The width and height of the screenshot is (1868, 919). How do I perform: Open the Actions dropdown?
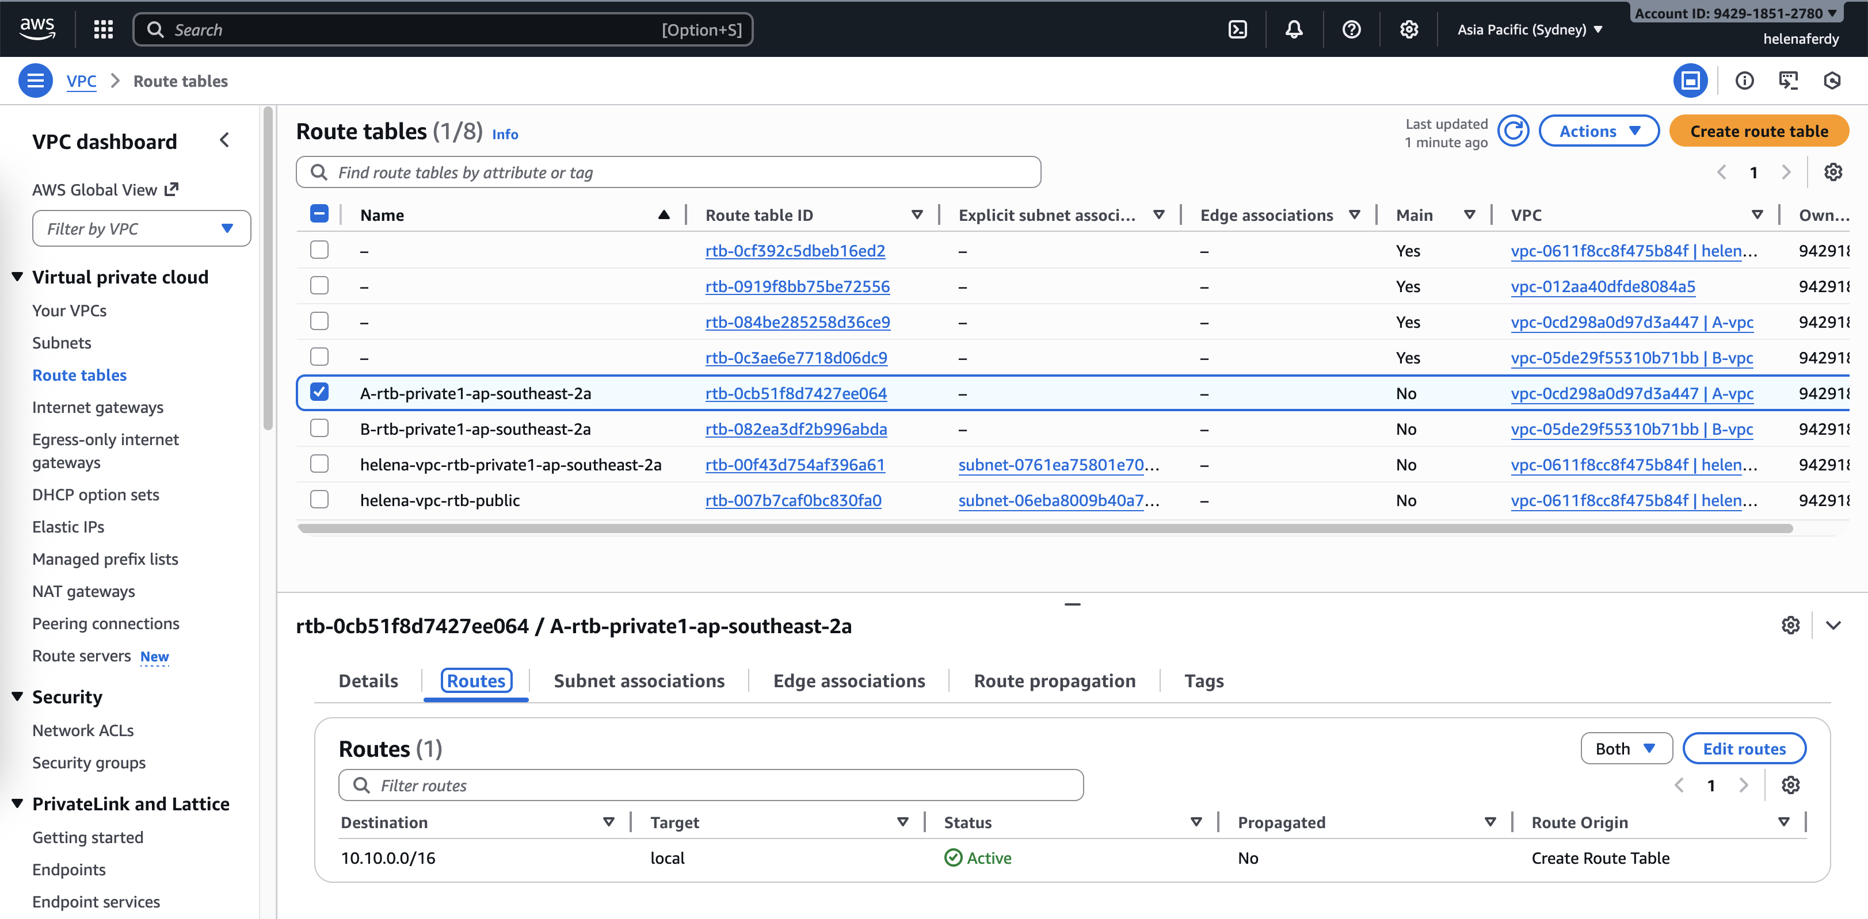pyautogui.click(x=1598, y=131)
